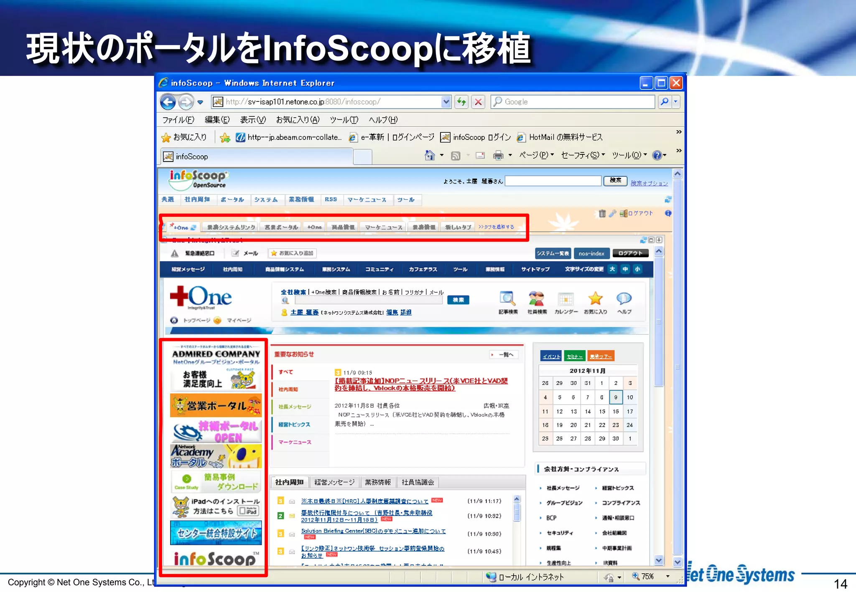Click the Print icon in the command bar
The width and height of the screenshot is (856, 592).
tap(498, 156)
